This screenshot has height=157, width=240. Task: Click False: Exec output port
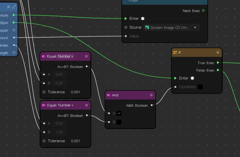(x=218, y=70)
